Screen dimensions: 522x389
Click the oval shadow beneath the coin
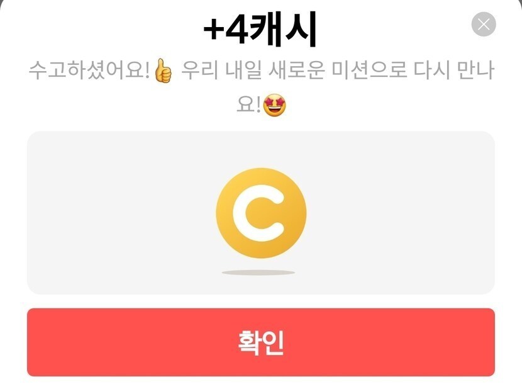coord(258,273)
